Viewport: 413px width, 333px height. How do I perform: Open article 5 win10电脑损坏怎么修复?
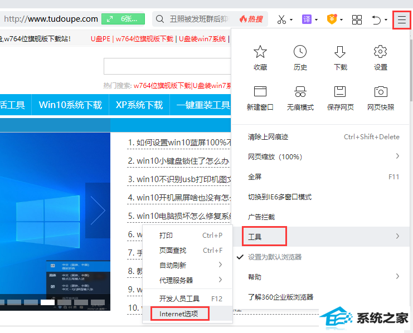[x=179, y=216]
